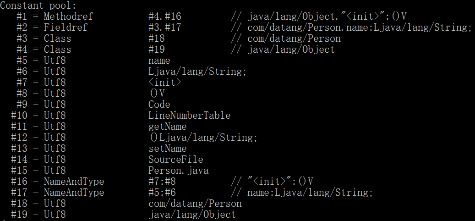This screenshot has height=221, width=475.
Task: Select the Fieldref entry at #2
Action: coord(66,28)
